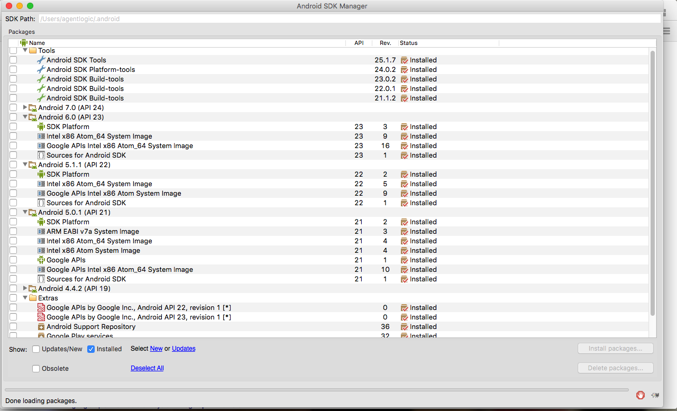
Task: Click the icon of Build-tools revision 22.0.1
Action: click(x=41, y=88)
